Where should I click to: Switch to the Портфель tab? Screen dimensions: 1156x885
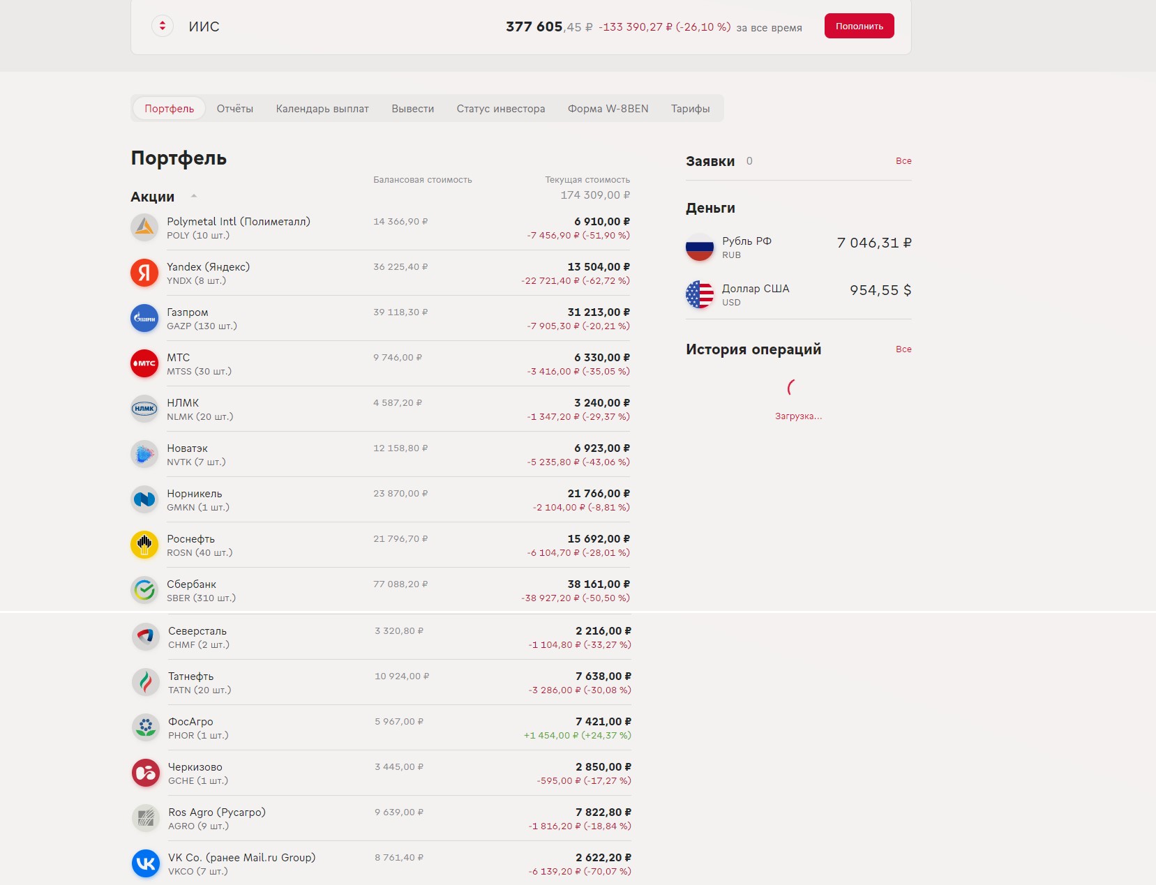tap(170, 109)
